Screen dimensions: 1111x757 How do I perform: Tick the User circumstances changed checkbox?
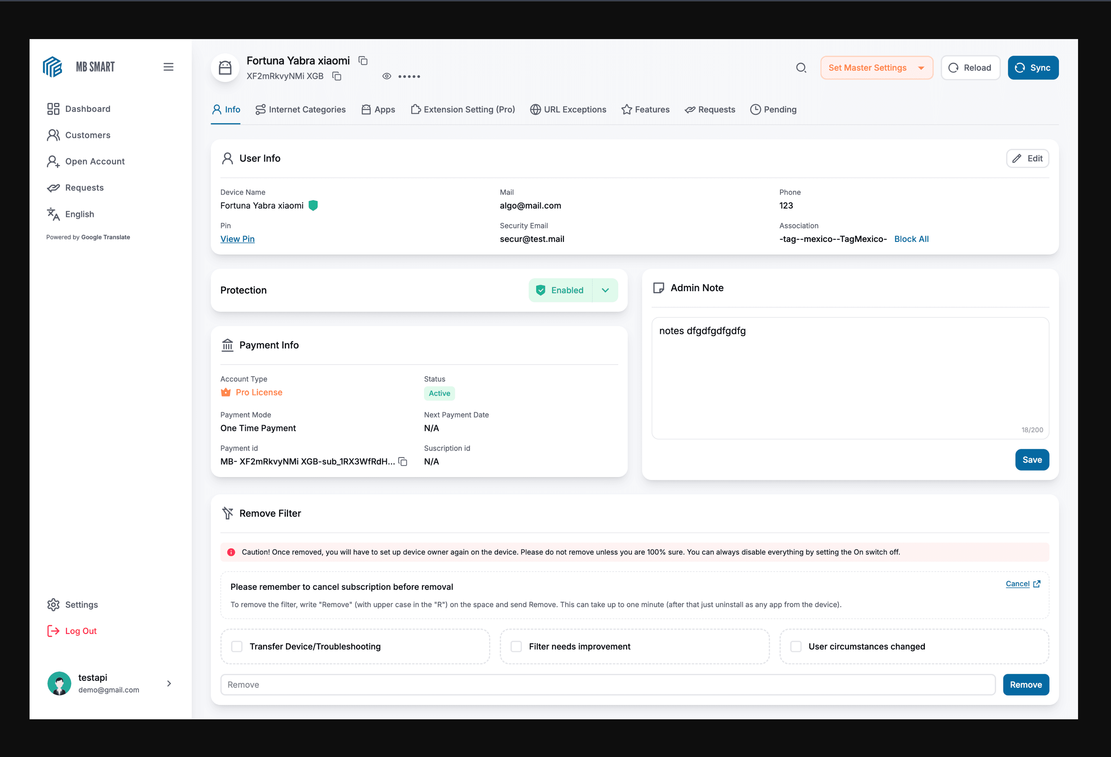(x=795, y=647)
